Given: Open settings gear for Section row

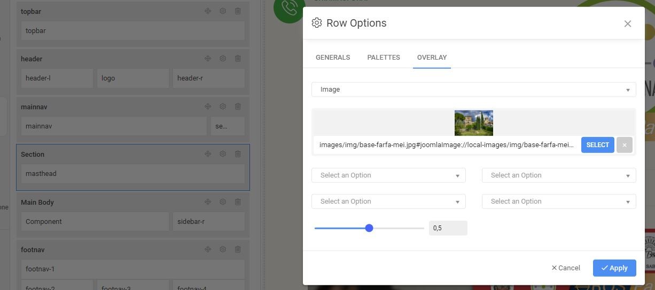Looking at the screenshot, I should pos(223,154).
